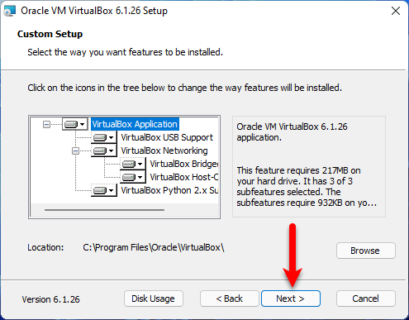Collapse the VirtualBox Networking tree node

[x=75, y=150]
